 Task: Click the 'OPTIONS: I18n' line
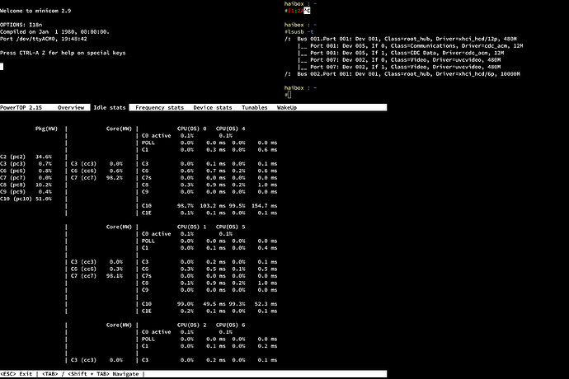(21, 25)
